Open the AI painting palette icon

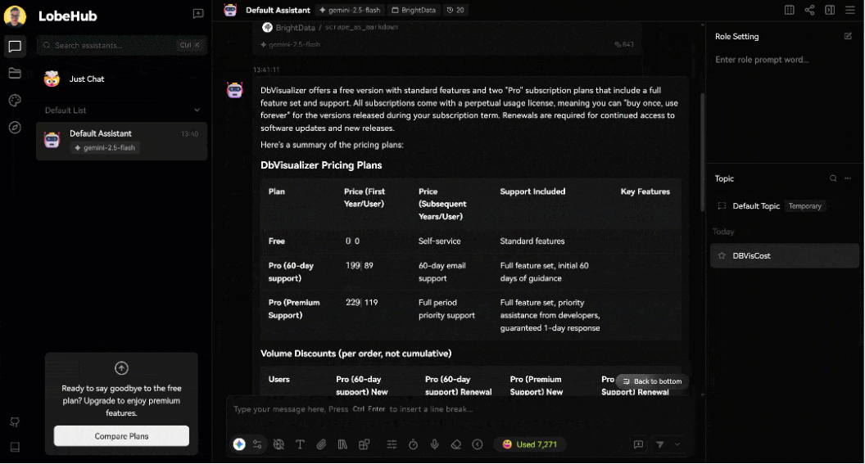point(14,101)
